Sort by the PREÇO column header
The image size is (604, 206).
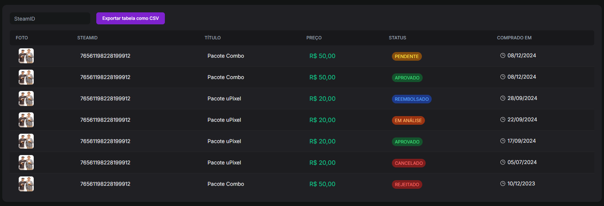[x=314, y=38]
